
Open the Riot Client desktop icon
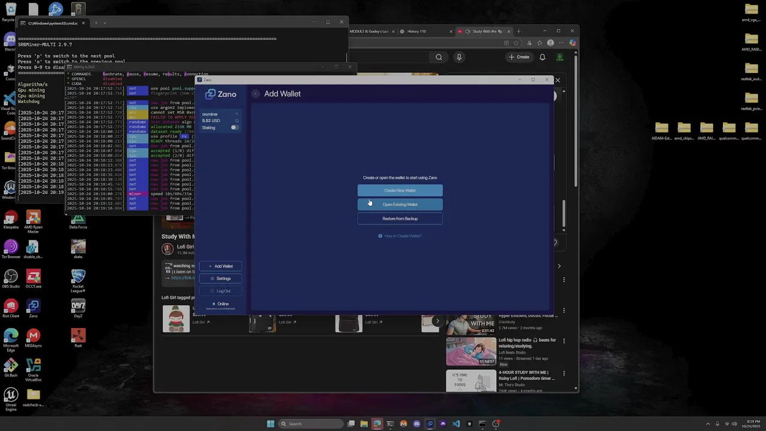(x=11, y=308)
